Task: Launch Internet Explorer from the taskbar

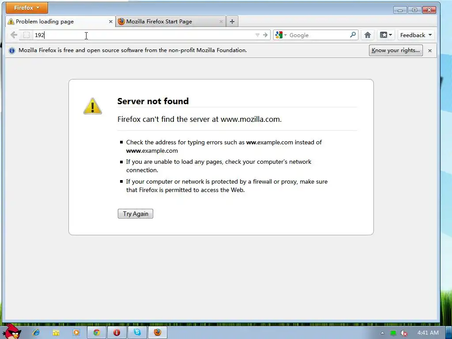Action: [x=36, y=332]
